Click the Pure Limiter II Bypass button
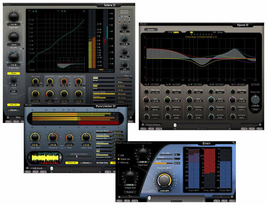This screenshot has width=267, height=205. coord(86,163)
